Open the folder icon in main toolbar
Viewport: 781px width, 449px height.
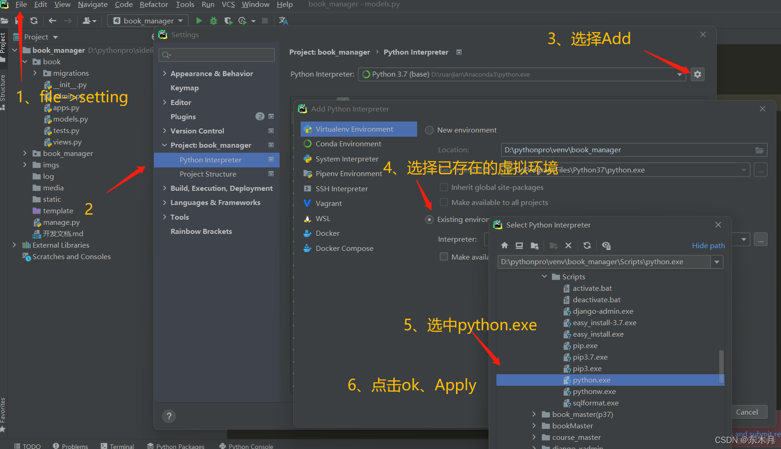click(x=5, y=21)
